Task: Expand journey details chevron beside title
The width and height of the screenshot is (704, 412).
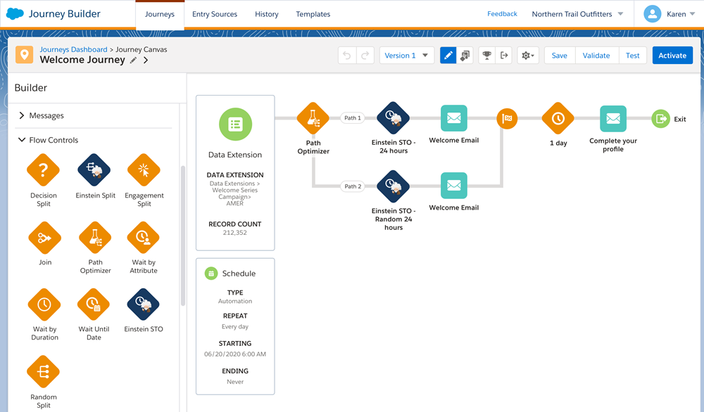Action: (x=146, y=60)
